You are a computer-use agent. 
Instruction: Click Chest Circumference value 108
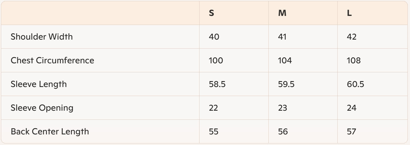[354, 60]
